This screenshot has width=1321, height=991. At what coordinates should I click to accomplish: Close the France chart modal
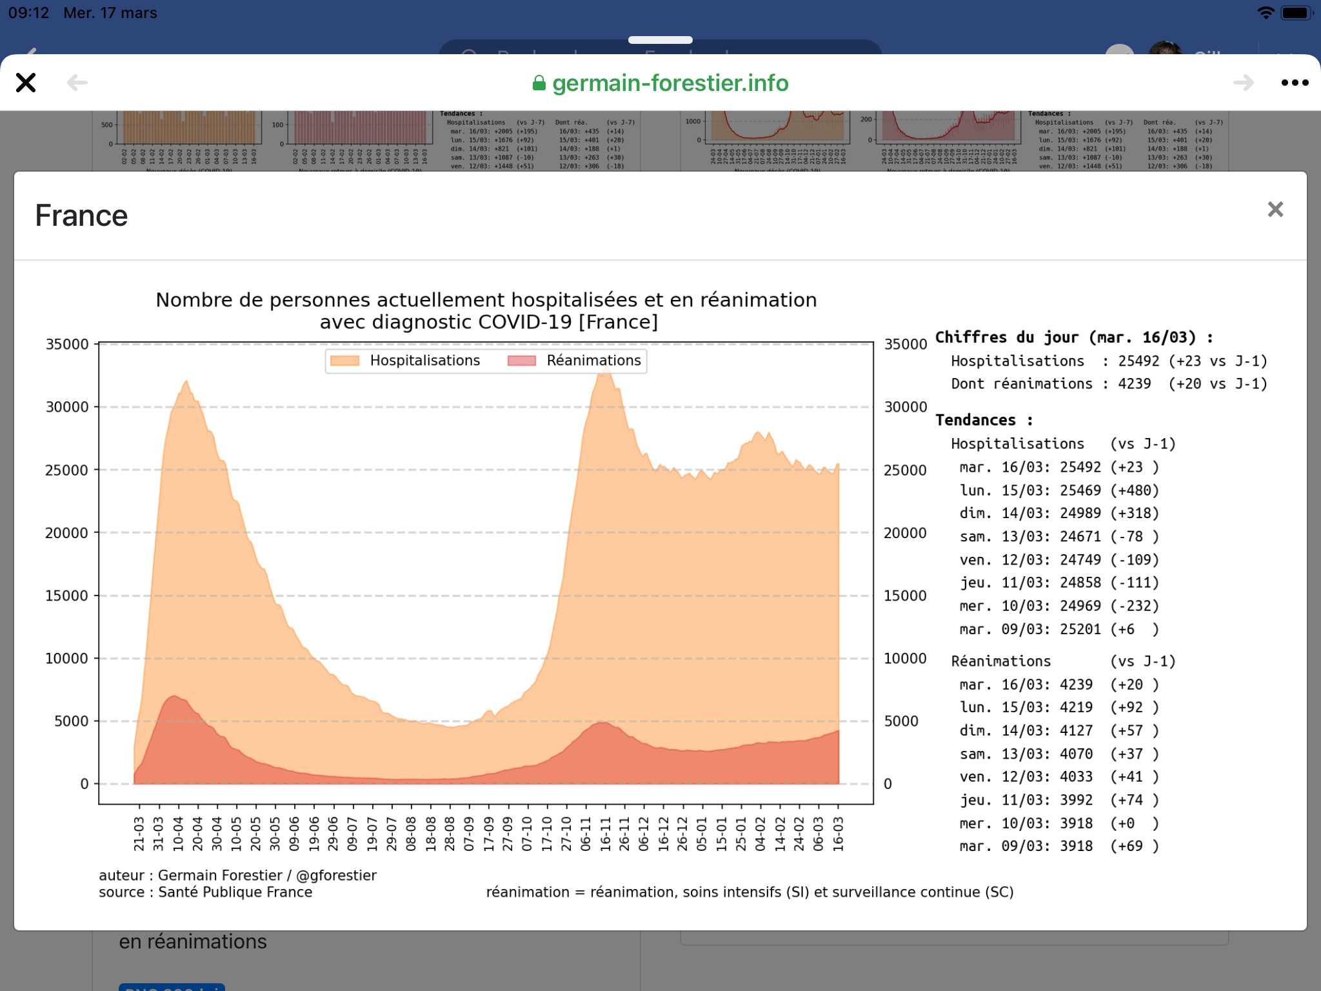point(1275,210)
